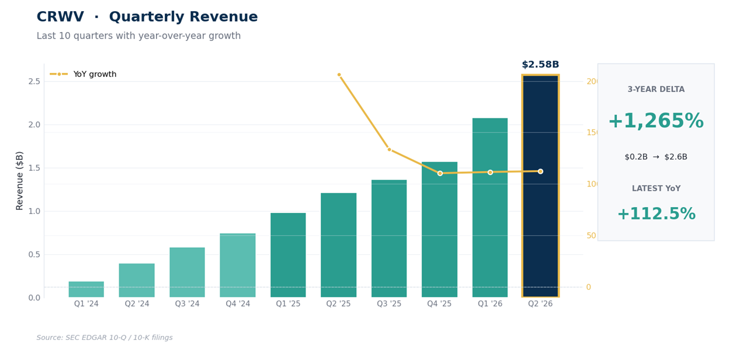Image resolution: width=729 pixels, height=354 pixels.
Task: Click the Q4 '24 x-axis label
Action: pos(238,304)
